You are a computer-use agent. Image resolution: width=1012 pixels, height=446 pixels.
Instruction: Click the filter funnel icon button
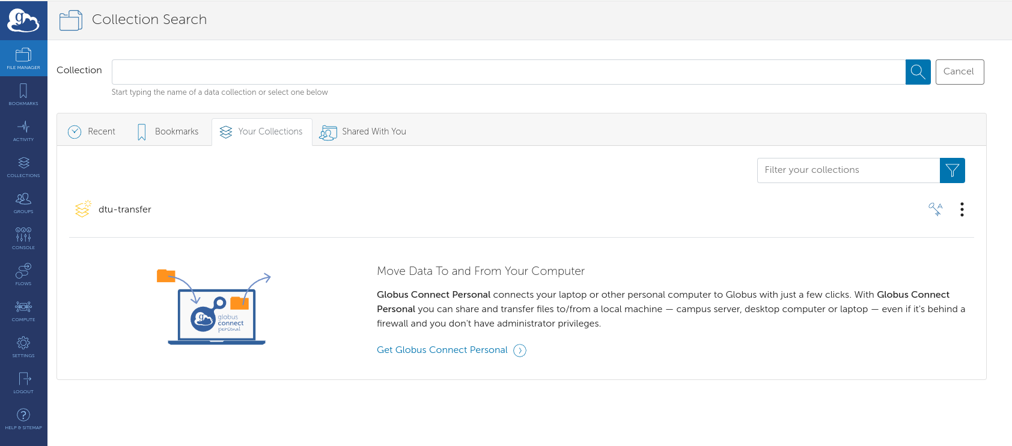(952, 170)
